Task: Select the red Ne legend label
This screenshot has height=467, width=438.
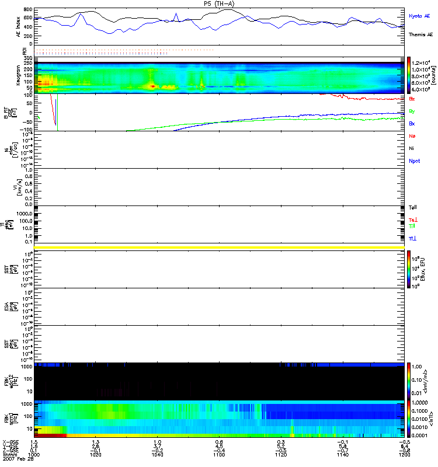Action: (x=412, y=136)
